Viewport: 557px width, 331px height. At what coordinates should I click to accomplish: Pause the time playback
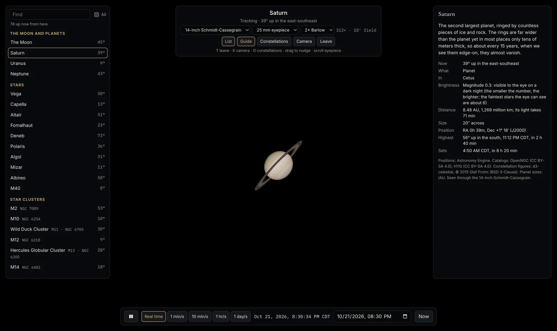click(x=131, y=316)
